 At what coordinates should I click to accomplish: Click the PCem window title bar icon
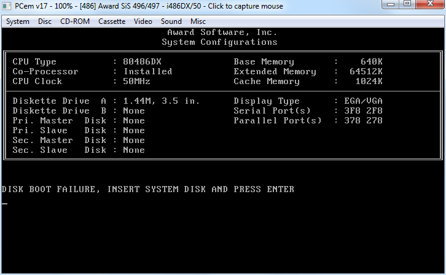click(7, 6)
